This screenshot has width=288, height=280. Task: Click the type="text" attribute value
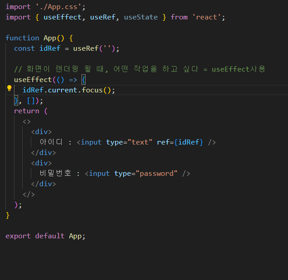(x=140, y=142)
